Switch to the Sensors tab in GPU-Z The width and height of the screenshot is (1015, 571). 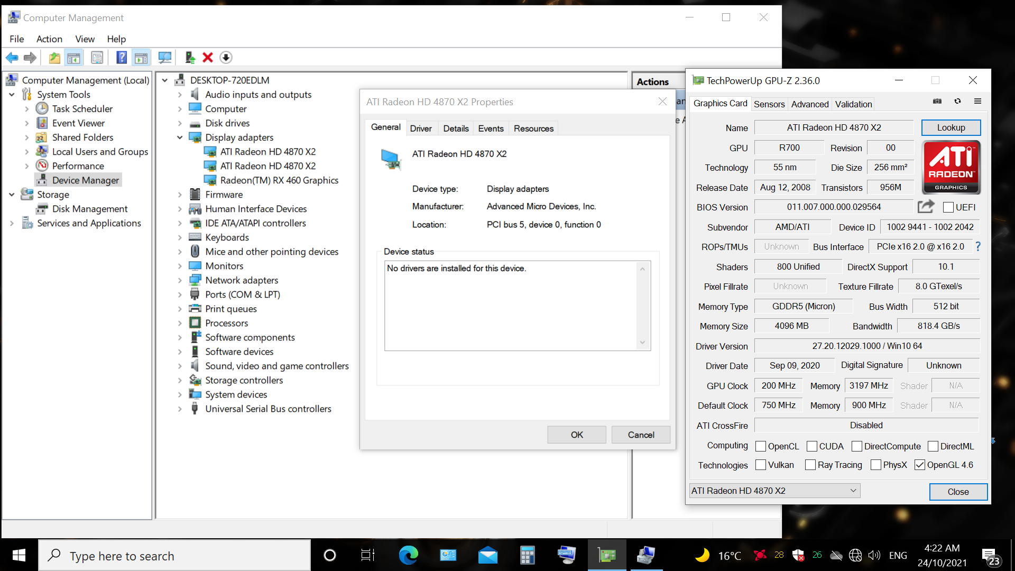(x=769, y=104)
